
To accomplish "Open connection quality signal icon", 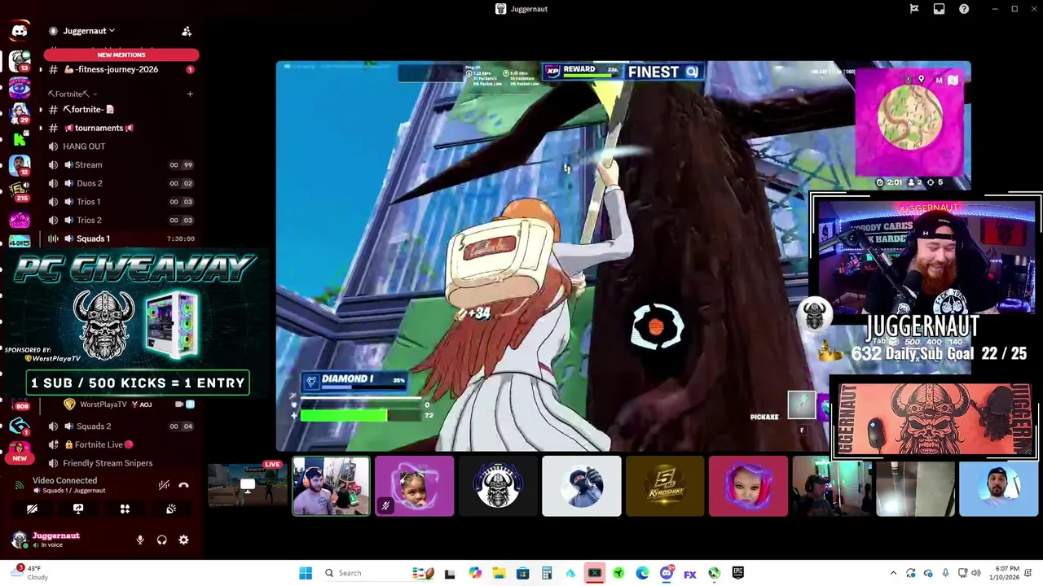I will point(20,485).
